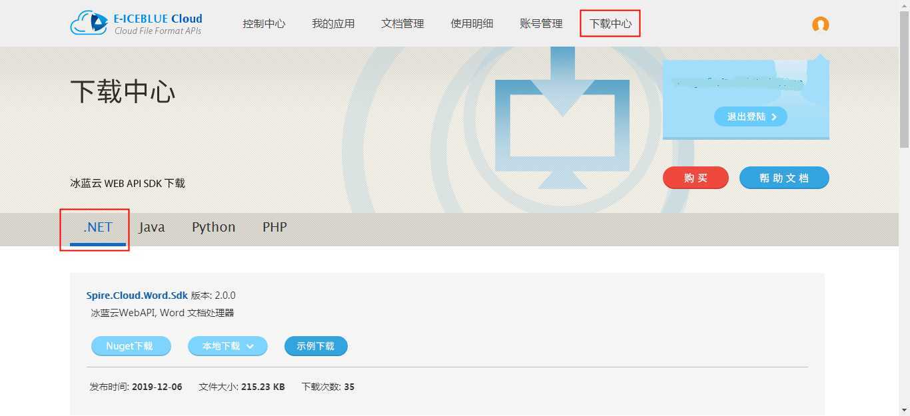
Task: Open the 帮助文档 button
Action: pos(784,178)
